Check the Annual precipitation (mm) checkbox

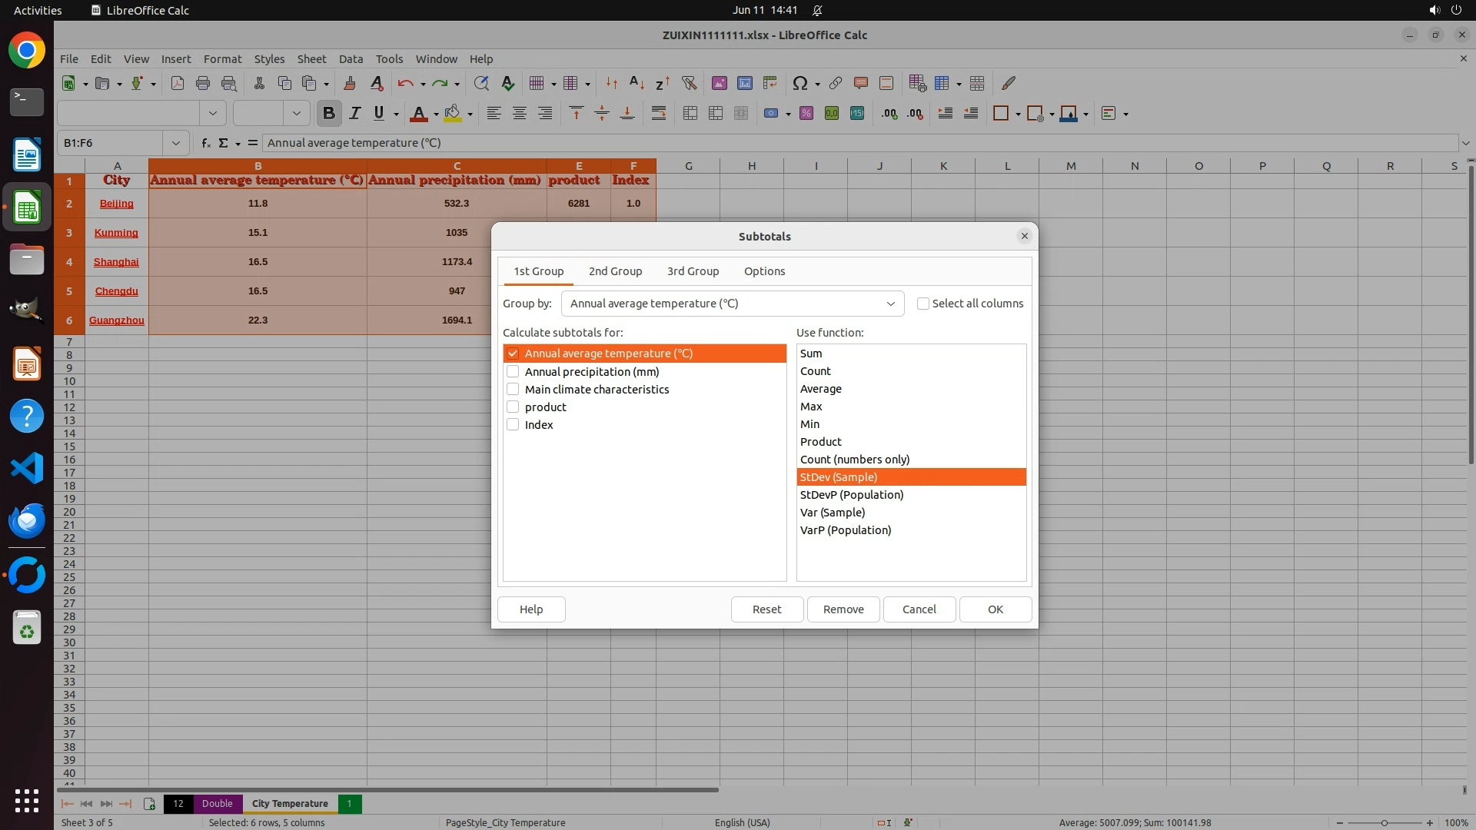click(x=513, y=372)
